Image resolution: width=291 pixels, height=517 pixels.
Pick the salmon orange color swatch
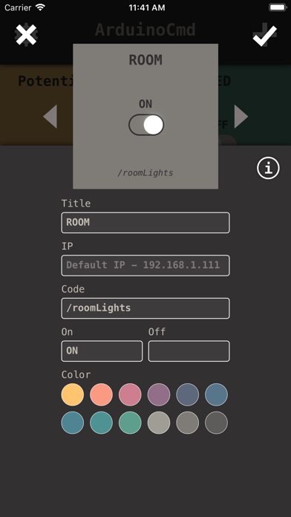click(x=101, y=394)
